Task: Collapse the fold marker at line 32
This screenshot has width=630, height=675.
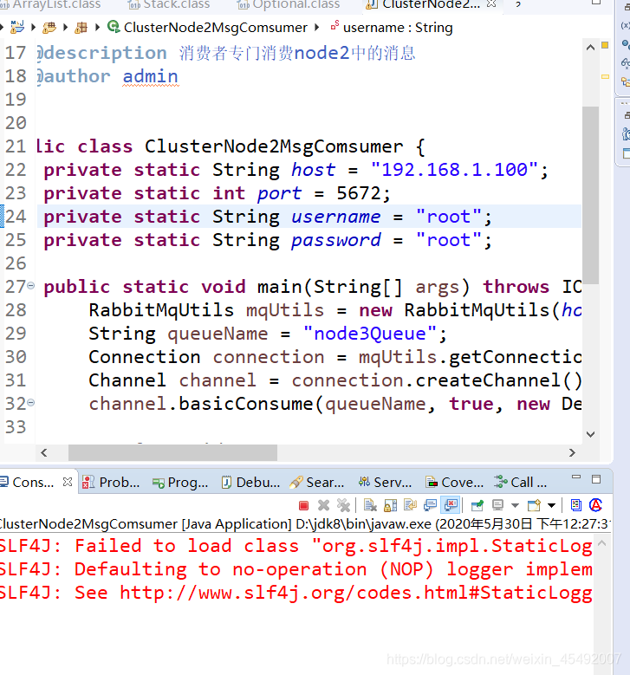Action: point(31,403)
